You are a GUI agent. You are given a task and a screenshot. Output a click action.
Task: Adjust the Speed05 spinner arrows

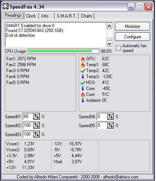111,125
